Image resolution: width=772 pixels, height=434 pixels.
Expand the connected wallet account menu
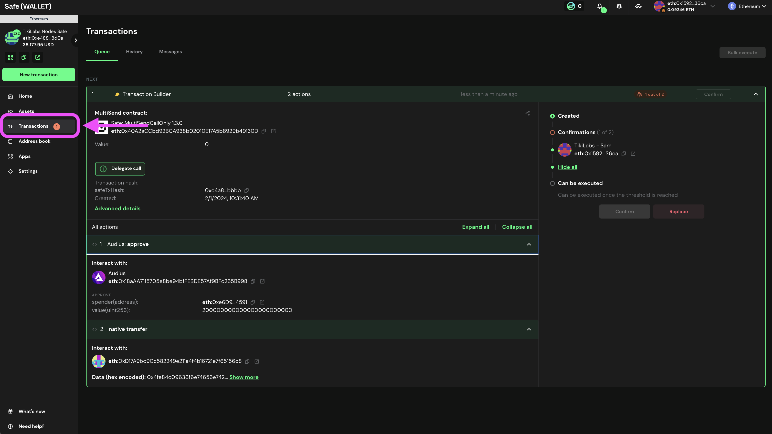tap(713, 6)
